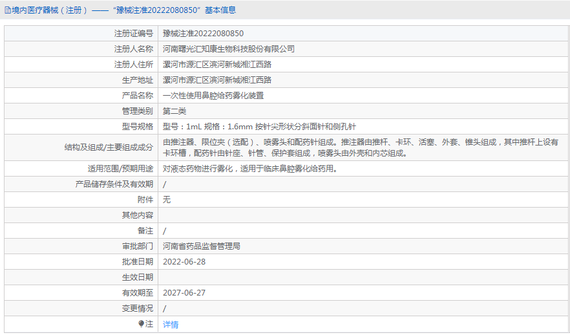570x335 pixels.
Task: Click the 注册证编号 label
Action: 134,34
